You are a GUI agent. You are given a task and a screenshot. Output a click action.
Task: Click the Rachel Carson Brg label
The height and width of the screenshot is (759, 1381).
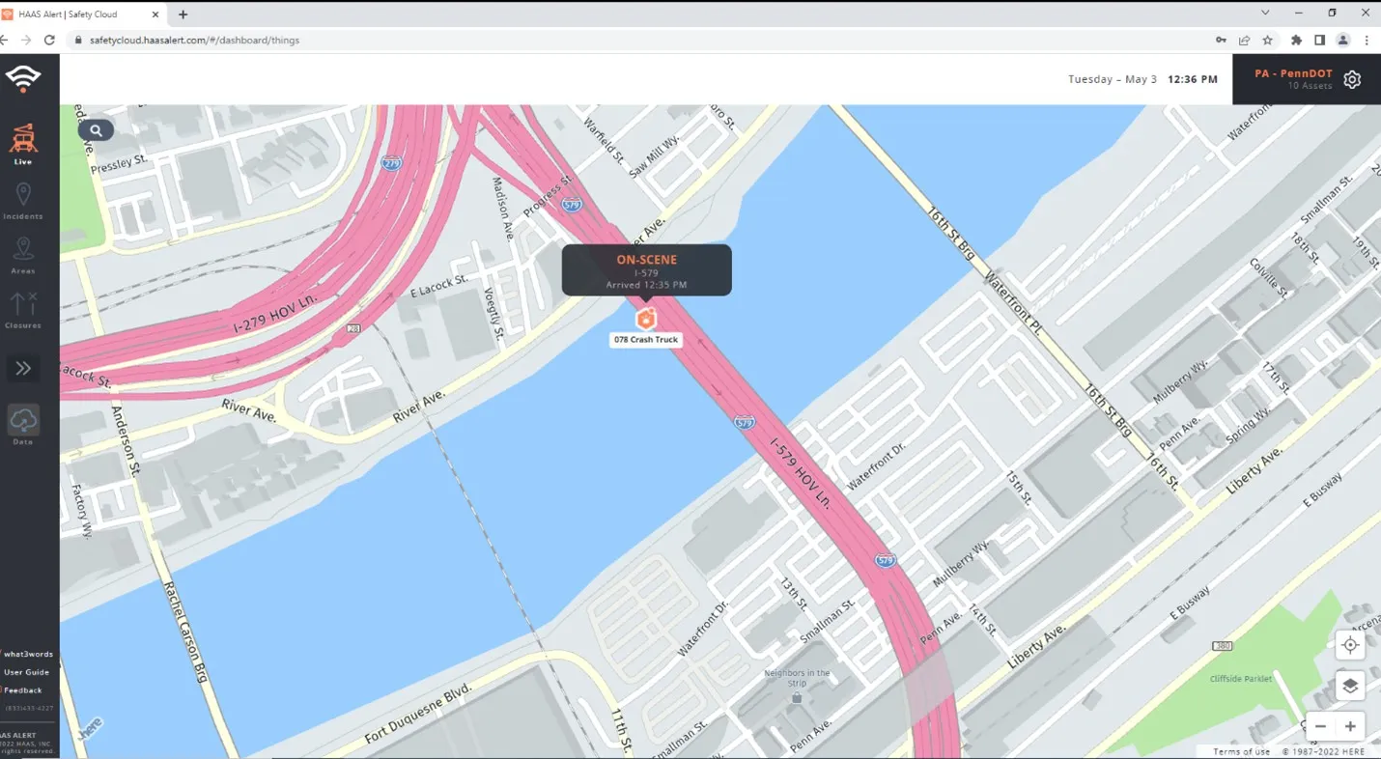pyautogui.click(x=185, y=632)
